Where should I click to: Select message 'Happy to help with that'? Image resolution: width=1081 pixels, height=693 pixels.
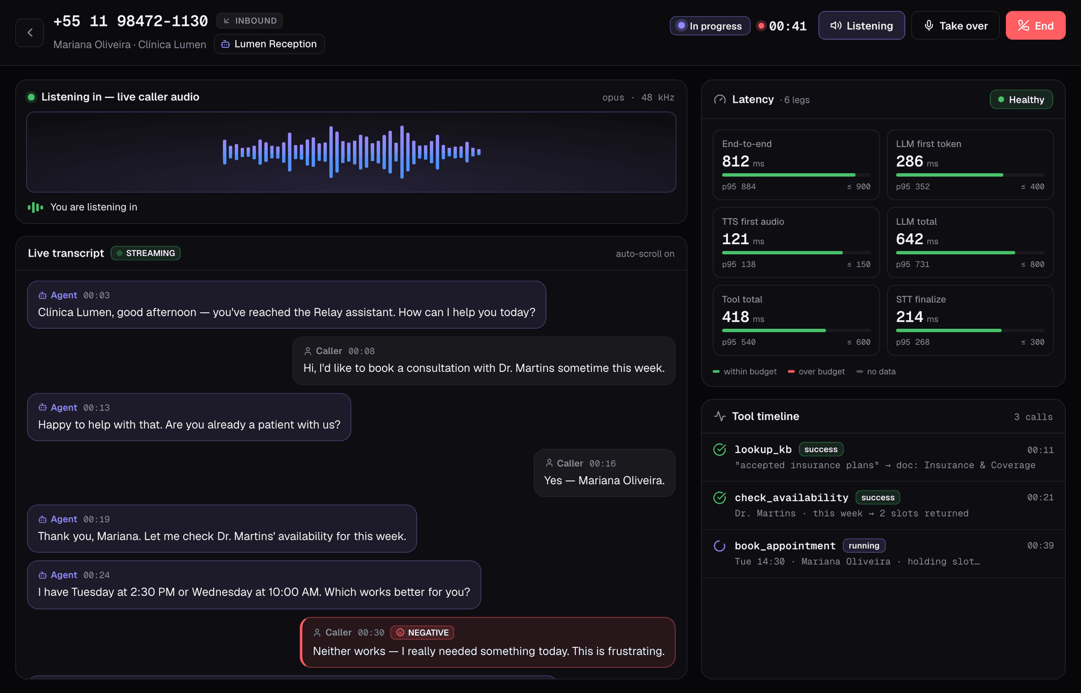pos(189,417)
